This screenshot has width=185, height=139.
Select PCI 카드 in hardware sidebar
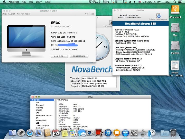tap(39, 110)
